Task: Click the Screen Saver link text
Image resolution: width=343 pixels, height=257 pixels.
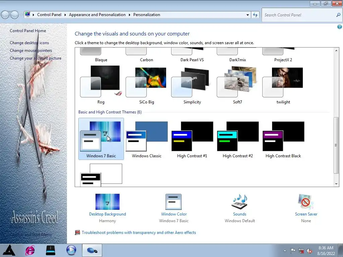Action: pyautogui.click(x=306, y=214)
